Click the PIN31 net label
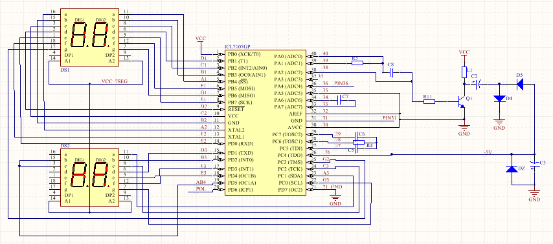Screen dimensions: 553x244 click(x=390, y=117)
